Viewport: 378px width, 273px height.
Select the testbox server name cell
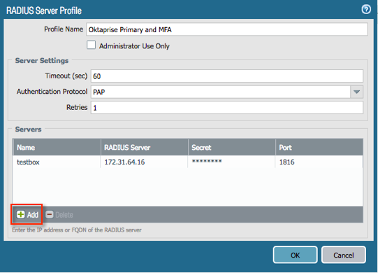pos(57,162)
